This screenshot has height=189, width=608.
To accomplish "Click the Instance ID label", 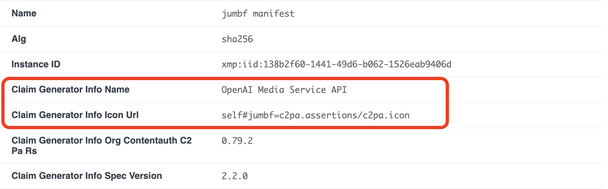I will click(x=36, y=64).
